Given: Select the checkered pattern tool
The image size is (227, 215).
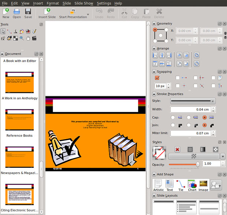Looking at the screenshot, I should coord(16,38).
